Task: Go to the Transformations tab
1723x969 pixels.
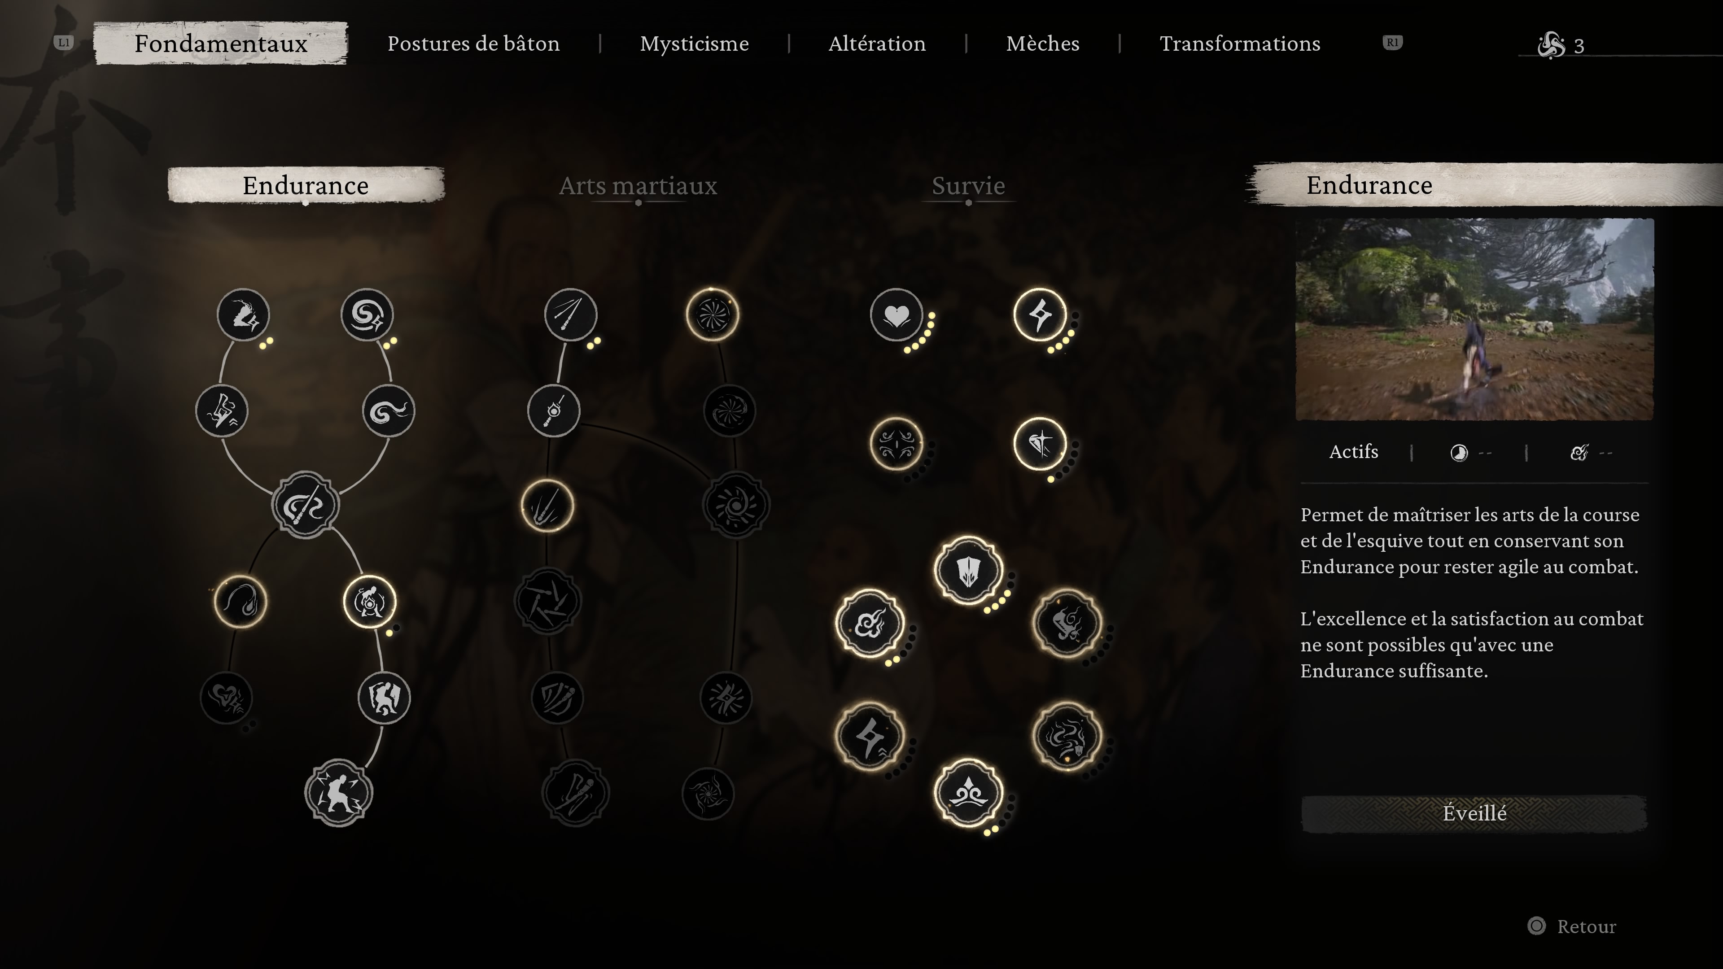Action: coord(1239,44)
